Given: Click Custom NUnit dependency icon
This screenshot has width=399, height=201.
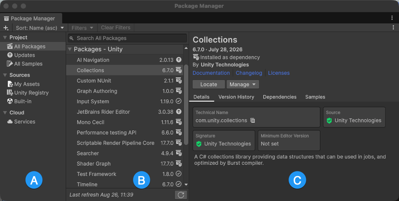Looking at the screenshot, I should (179, 81).
